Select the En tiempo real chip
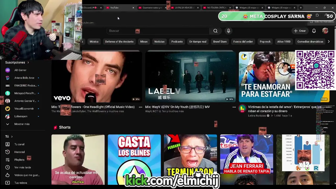336x189 pixels. tap(198, 41)
